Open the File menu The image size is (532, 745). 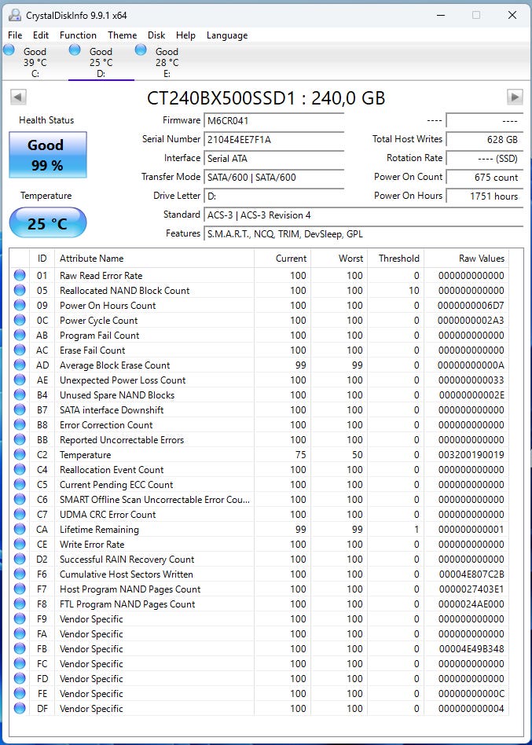[x=15, y=35]
